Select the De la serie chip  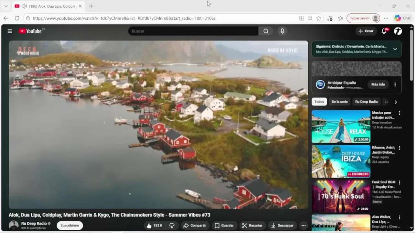pyautogui.click(x=340, y=102)
